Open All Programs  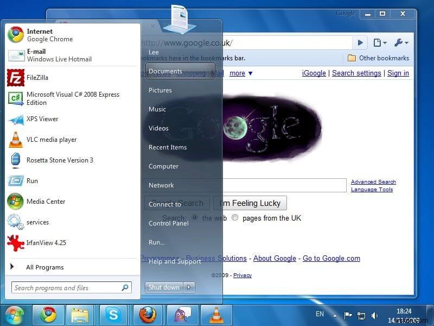[x=45, y=267]
